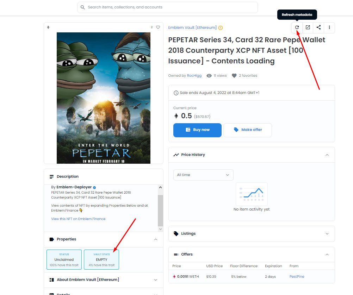Click the $10.39 USD price cell
This screenshot has width=353, height=295.
pyautogui.click(x=211, y=277)
